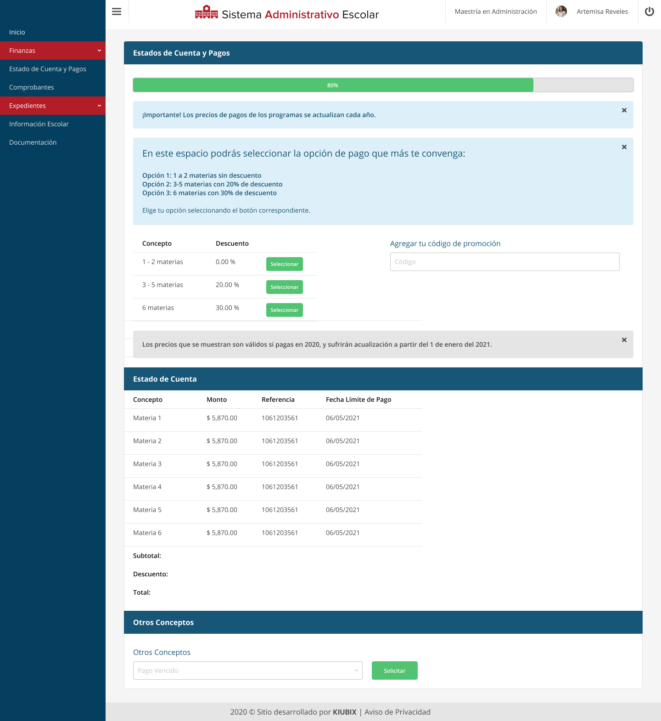The width and height of the screenshot is (661, 721).
Task: Select the 6 materias 30% discount
Action: [x=284, y=310]
